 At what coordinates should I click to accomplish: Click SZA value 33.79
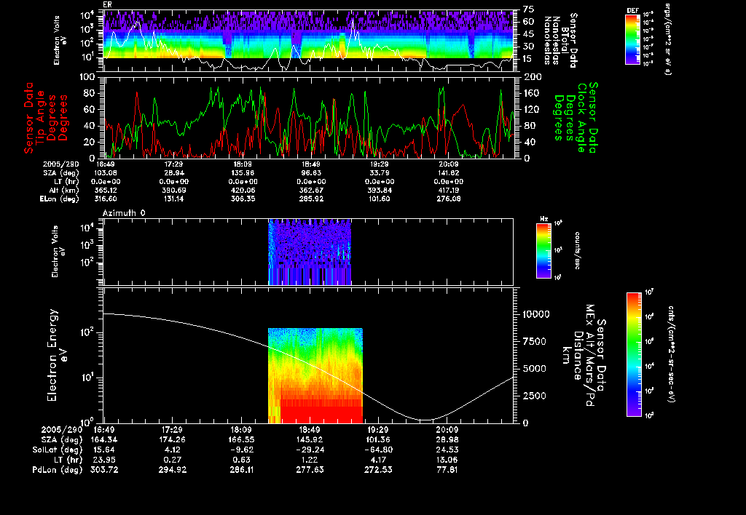[x=379, y=173]
